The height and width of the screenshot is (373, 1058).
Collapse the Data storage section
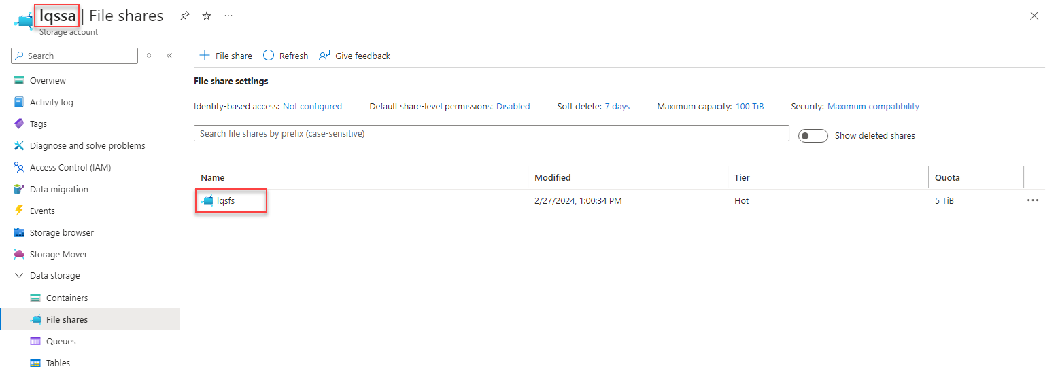[19, 276]
